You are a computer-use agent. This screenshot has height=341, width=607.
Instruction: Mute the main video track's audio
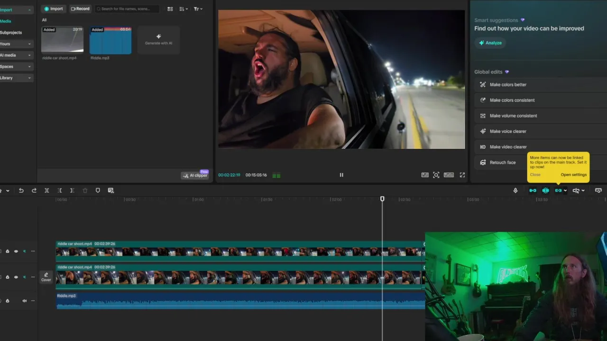24,277
